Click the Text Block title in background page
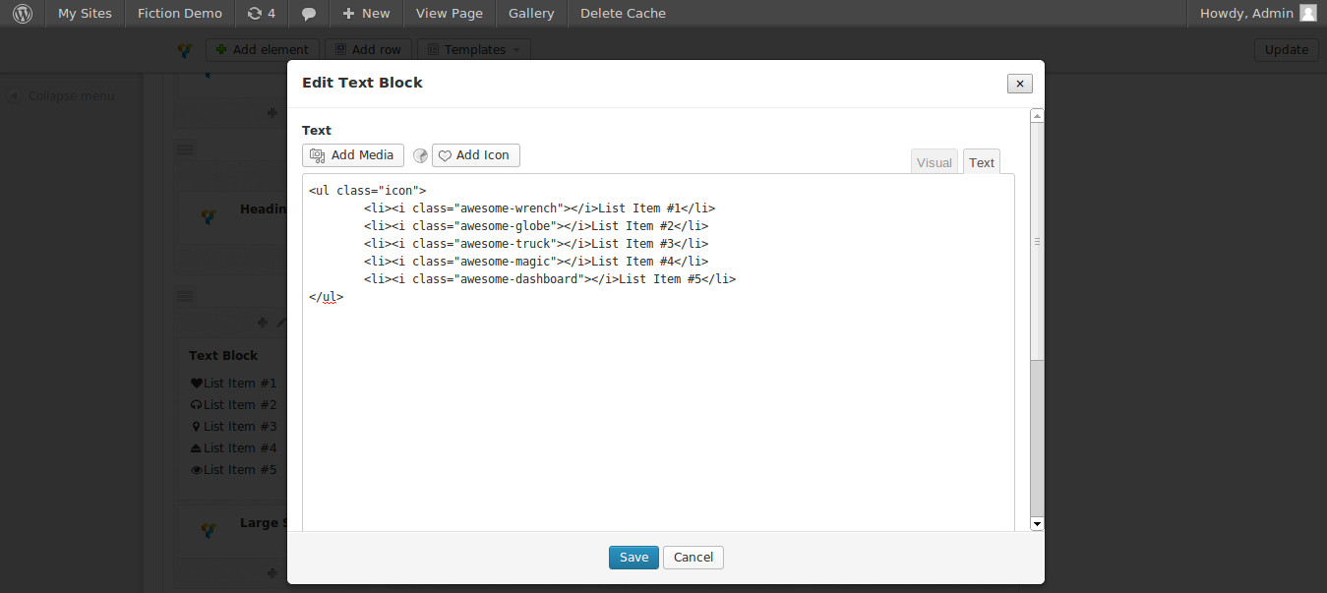Image resolution: width=1327 pixels, height=593 pixels. point(223,356)
